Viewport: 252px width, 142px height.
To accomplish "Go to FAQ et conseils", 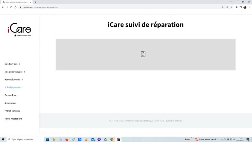I will coord(12,111).
